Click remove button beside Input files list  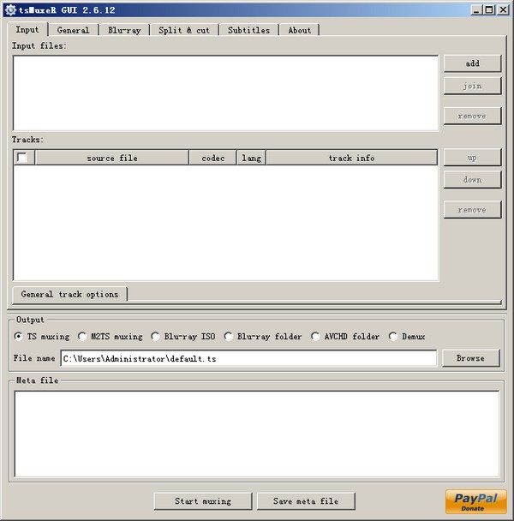[x=473, y=117]
